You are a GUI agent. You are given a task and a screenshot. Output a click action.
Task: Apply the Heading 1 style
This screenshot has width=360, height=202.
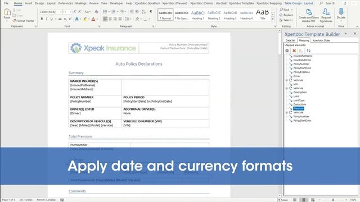[197, 15]
